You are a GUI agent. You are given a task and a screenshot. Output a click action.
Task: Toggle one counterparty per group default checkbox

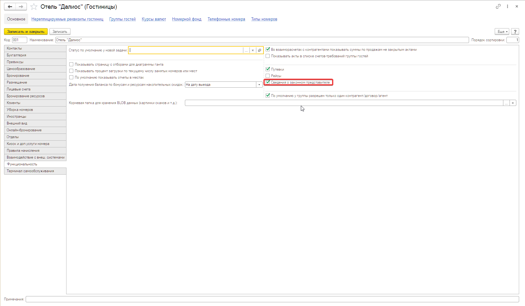coord(268,96)
